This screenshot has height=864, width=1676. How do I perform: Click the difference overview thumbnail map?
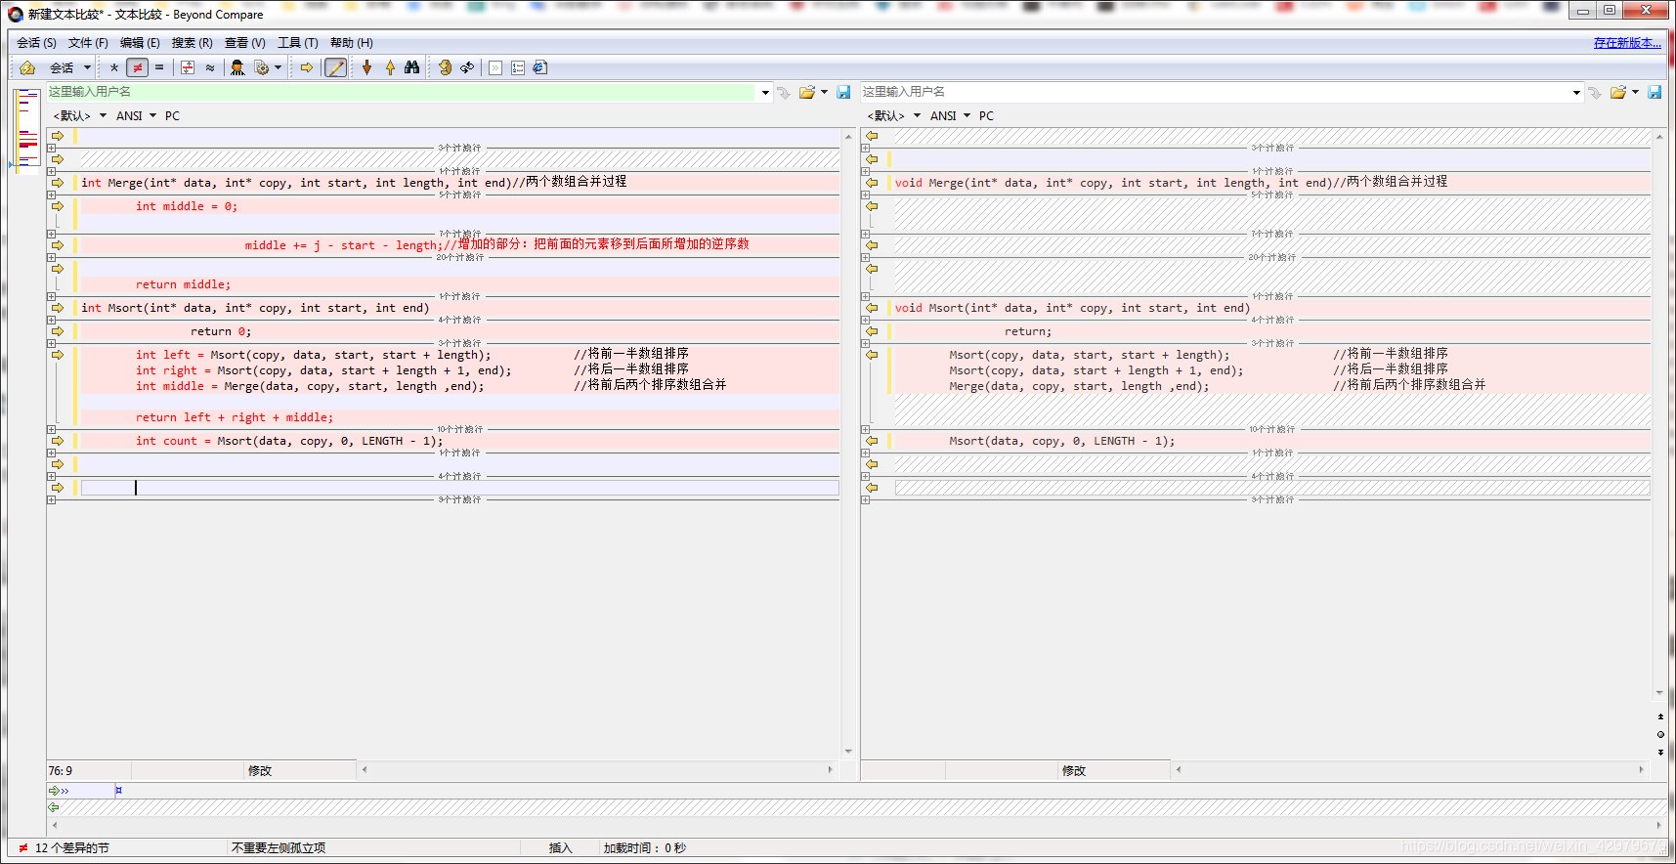27,130
